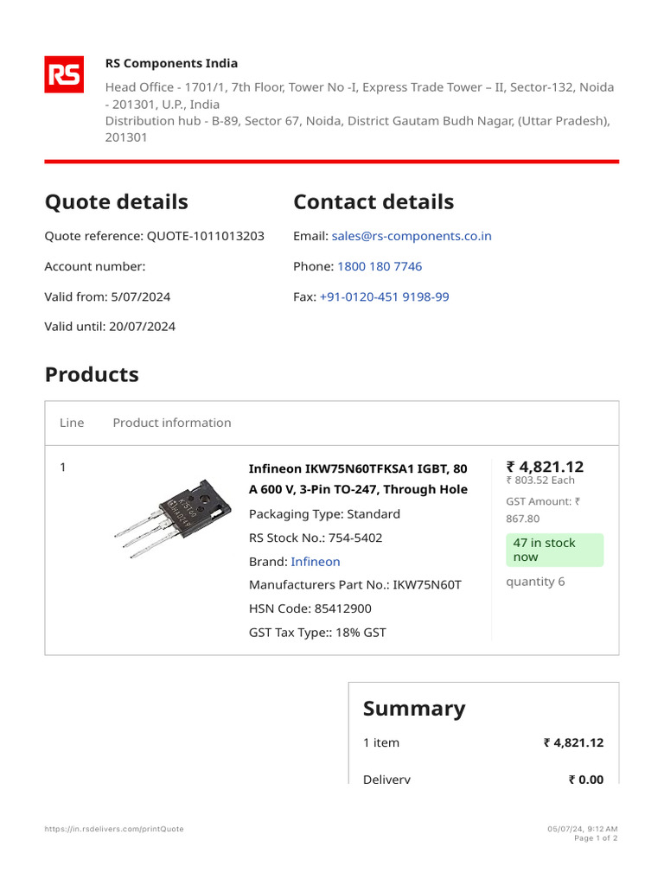Click the Infineon IKW75N60TFKSA1 product title
The height and width of the screenshot is (885, 664).
coord(358,479)
